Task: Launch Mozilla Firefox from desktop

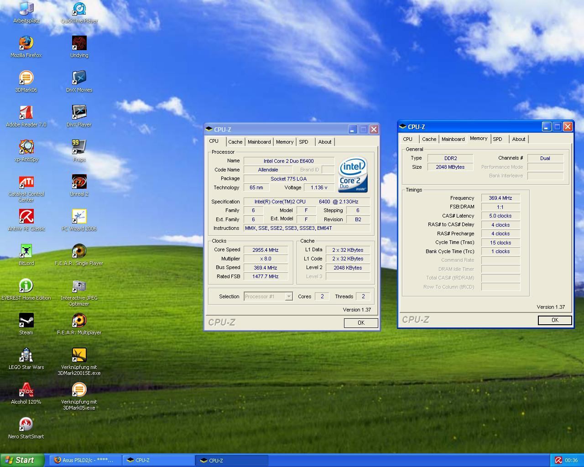Action: coord(26,43)
